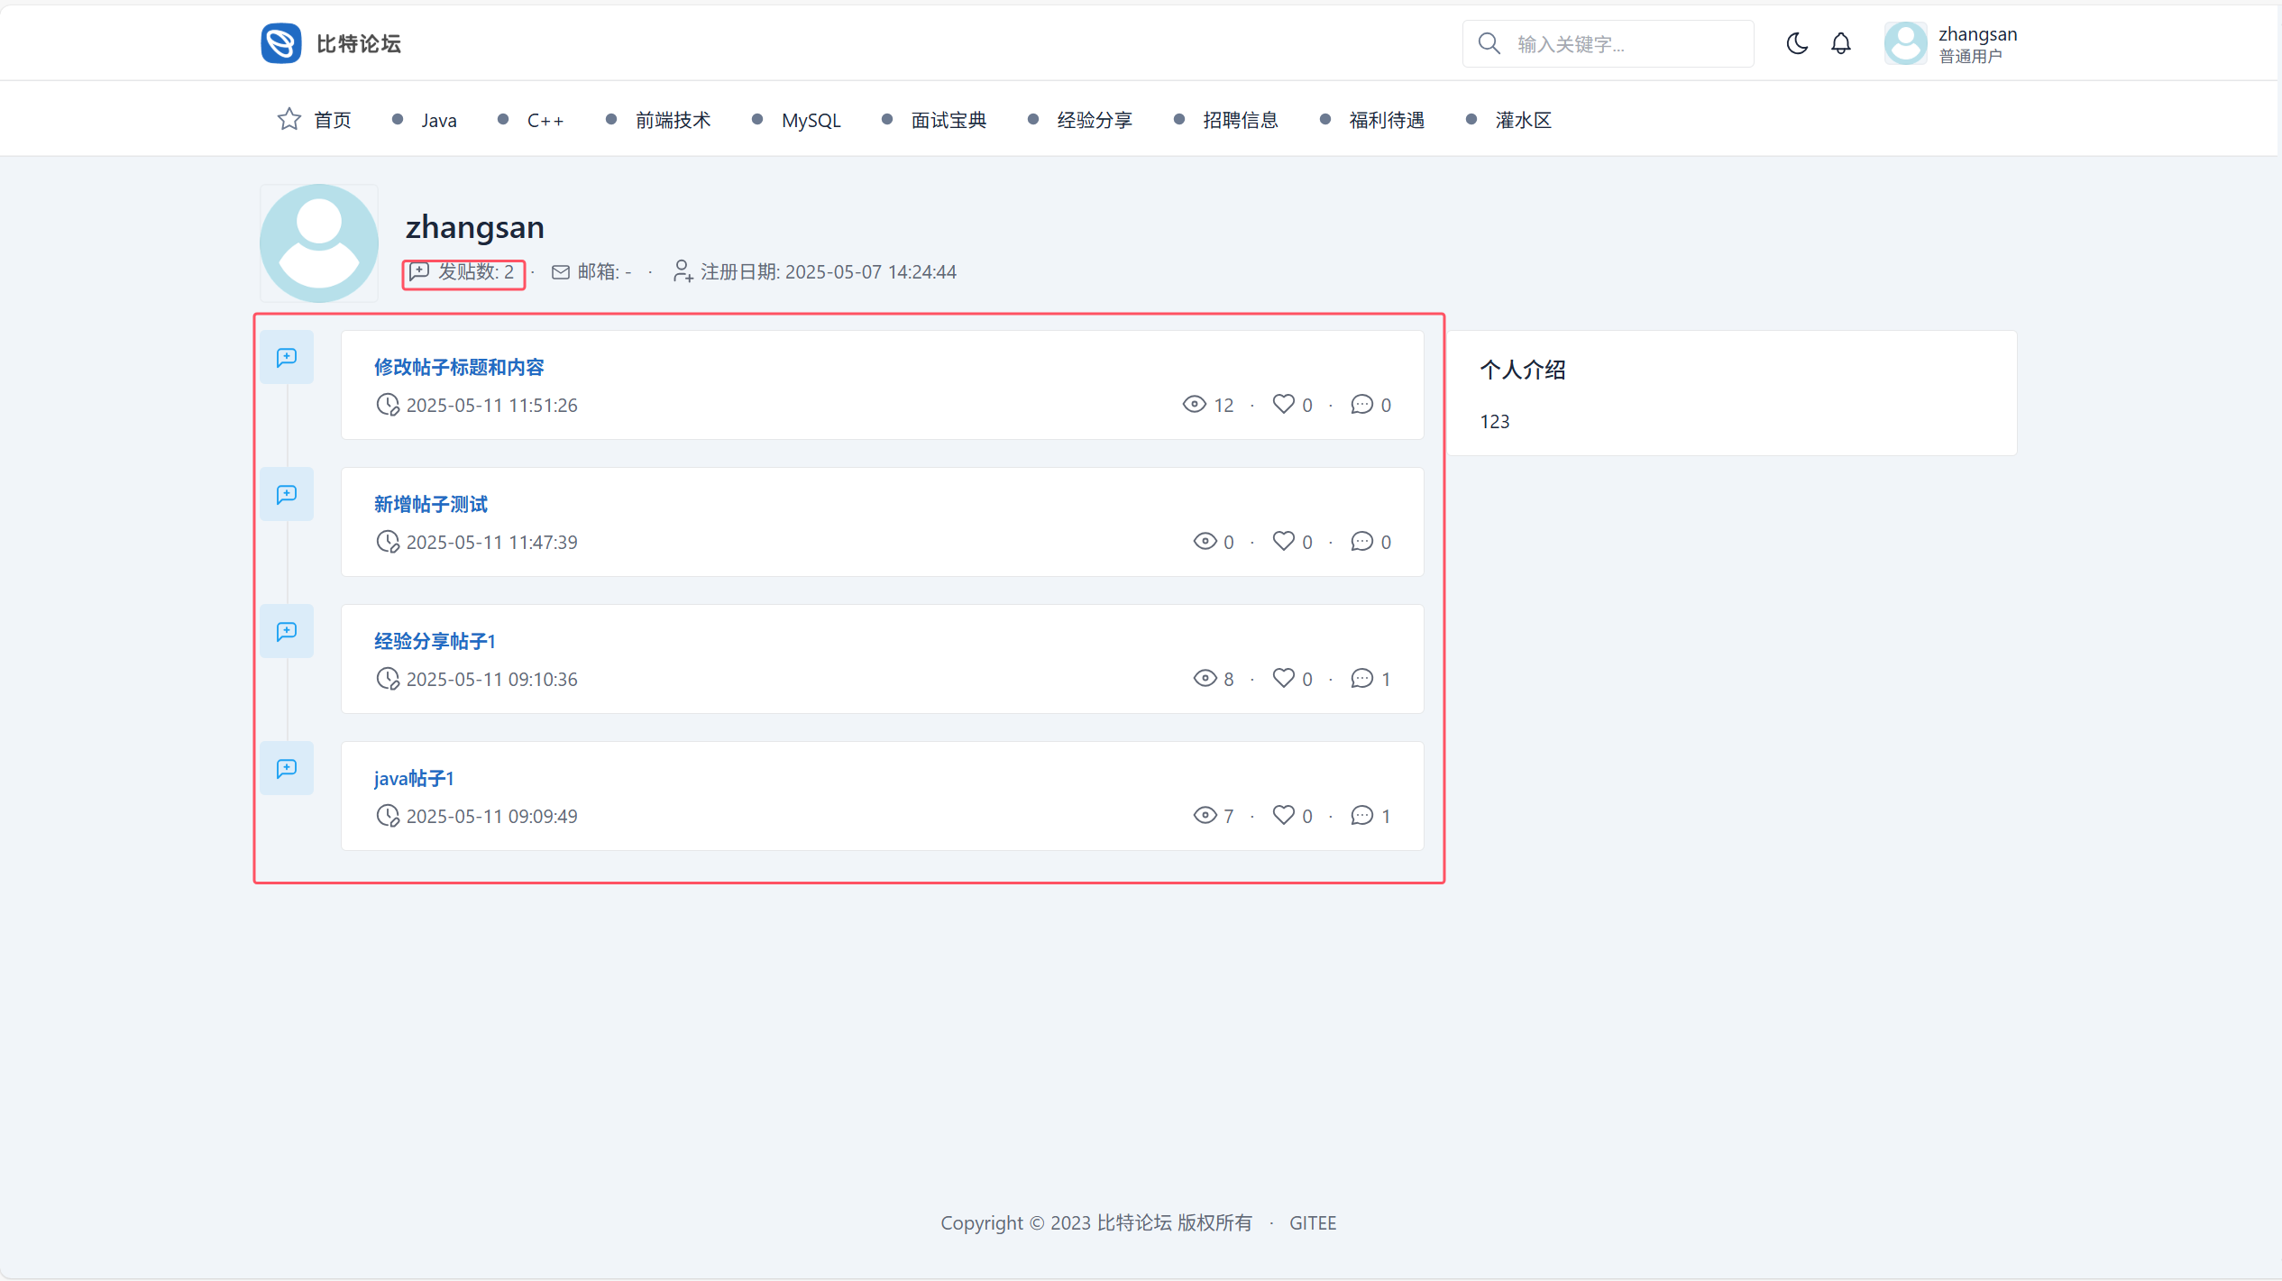The image size is (2282, 1281).
Task: Open post titled 修改帖子标题和内容
Action: (459, 367)
